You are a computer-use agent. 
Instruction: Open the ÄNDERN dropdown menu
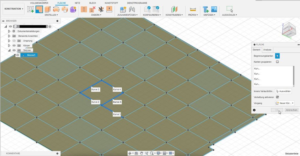[96, 15]
